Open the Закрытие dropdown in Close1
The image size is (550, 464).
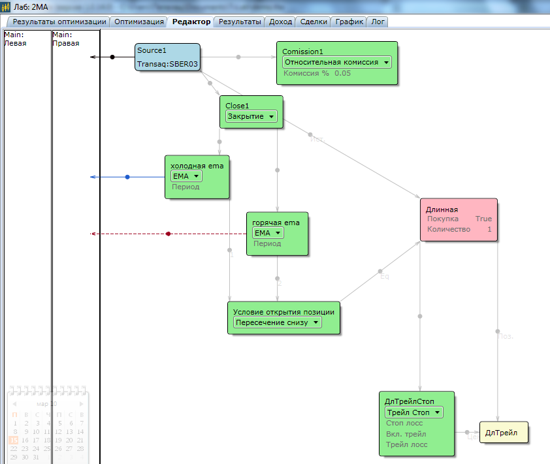coord(251,117)
